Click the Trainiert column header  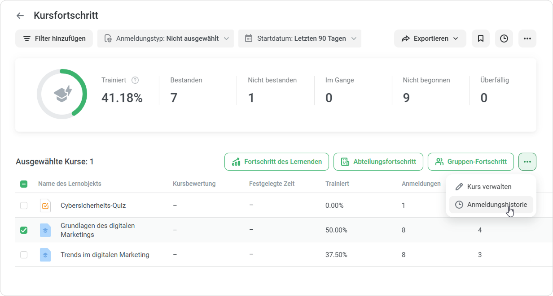pyautogui.click(x=337, y=184)
